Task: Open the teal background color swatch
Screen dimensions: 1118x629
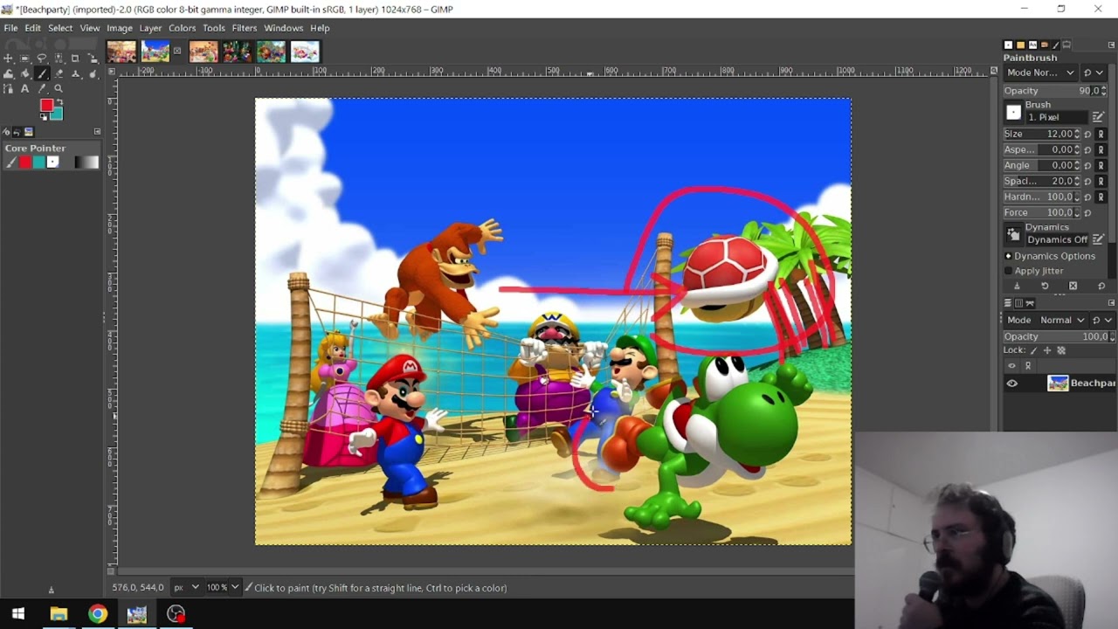Action: tap(58, 114)
